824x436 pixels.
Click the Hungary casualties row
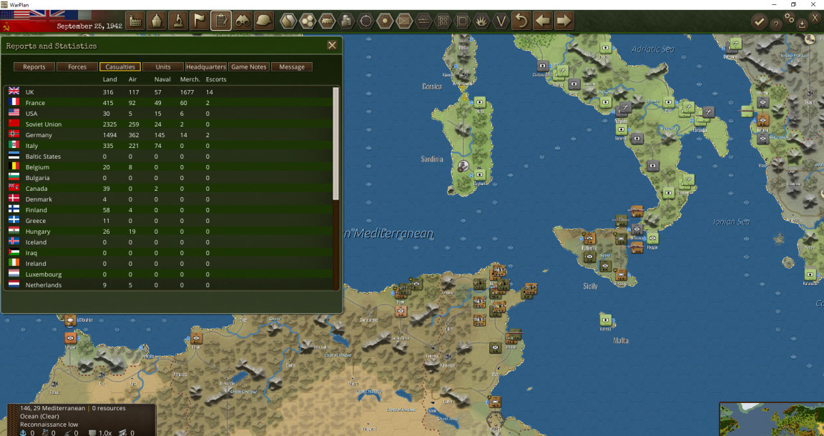[168, 231]
